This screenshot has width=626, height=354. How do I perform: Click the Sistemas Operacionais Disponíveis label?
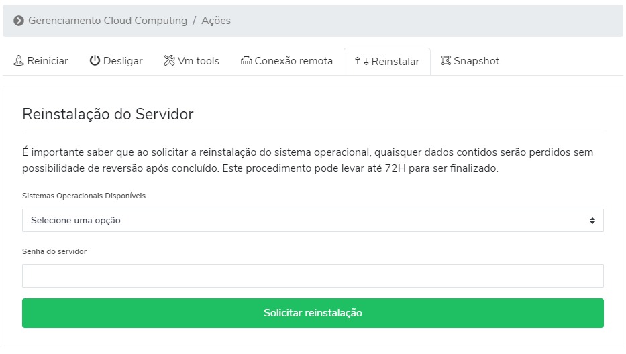click(84, 196)
